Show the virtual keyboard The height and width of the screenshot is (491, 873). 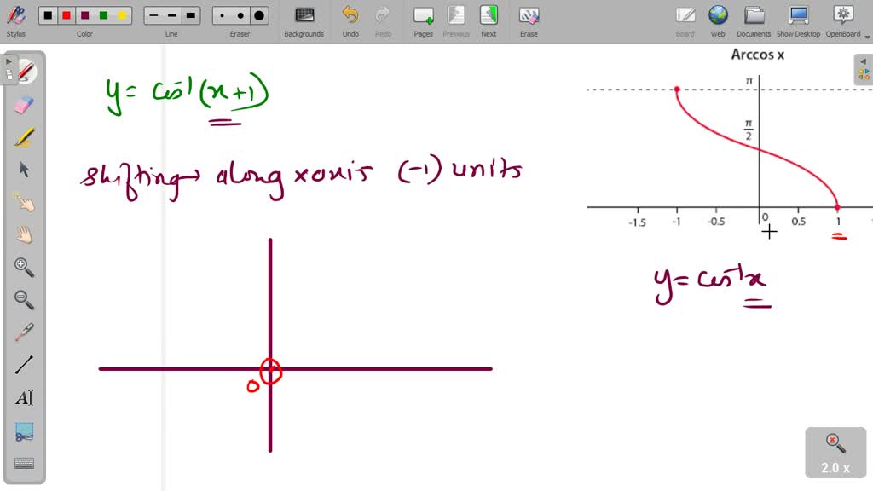point(24,462)
